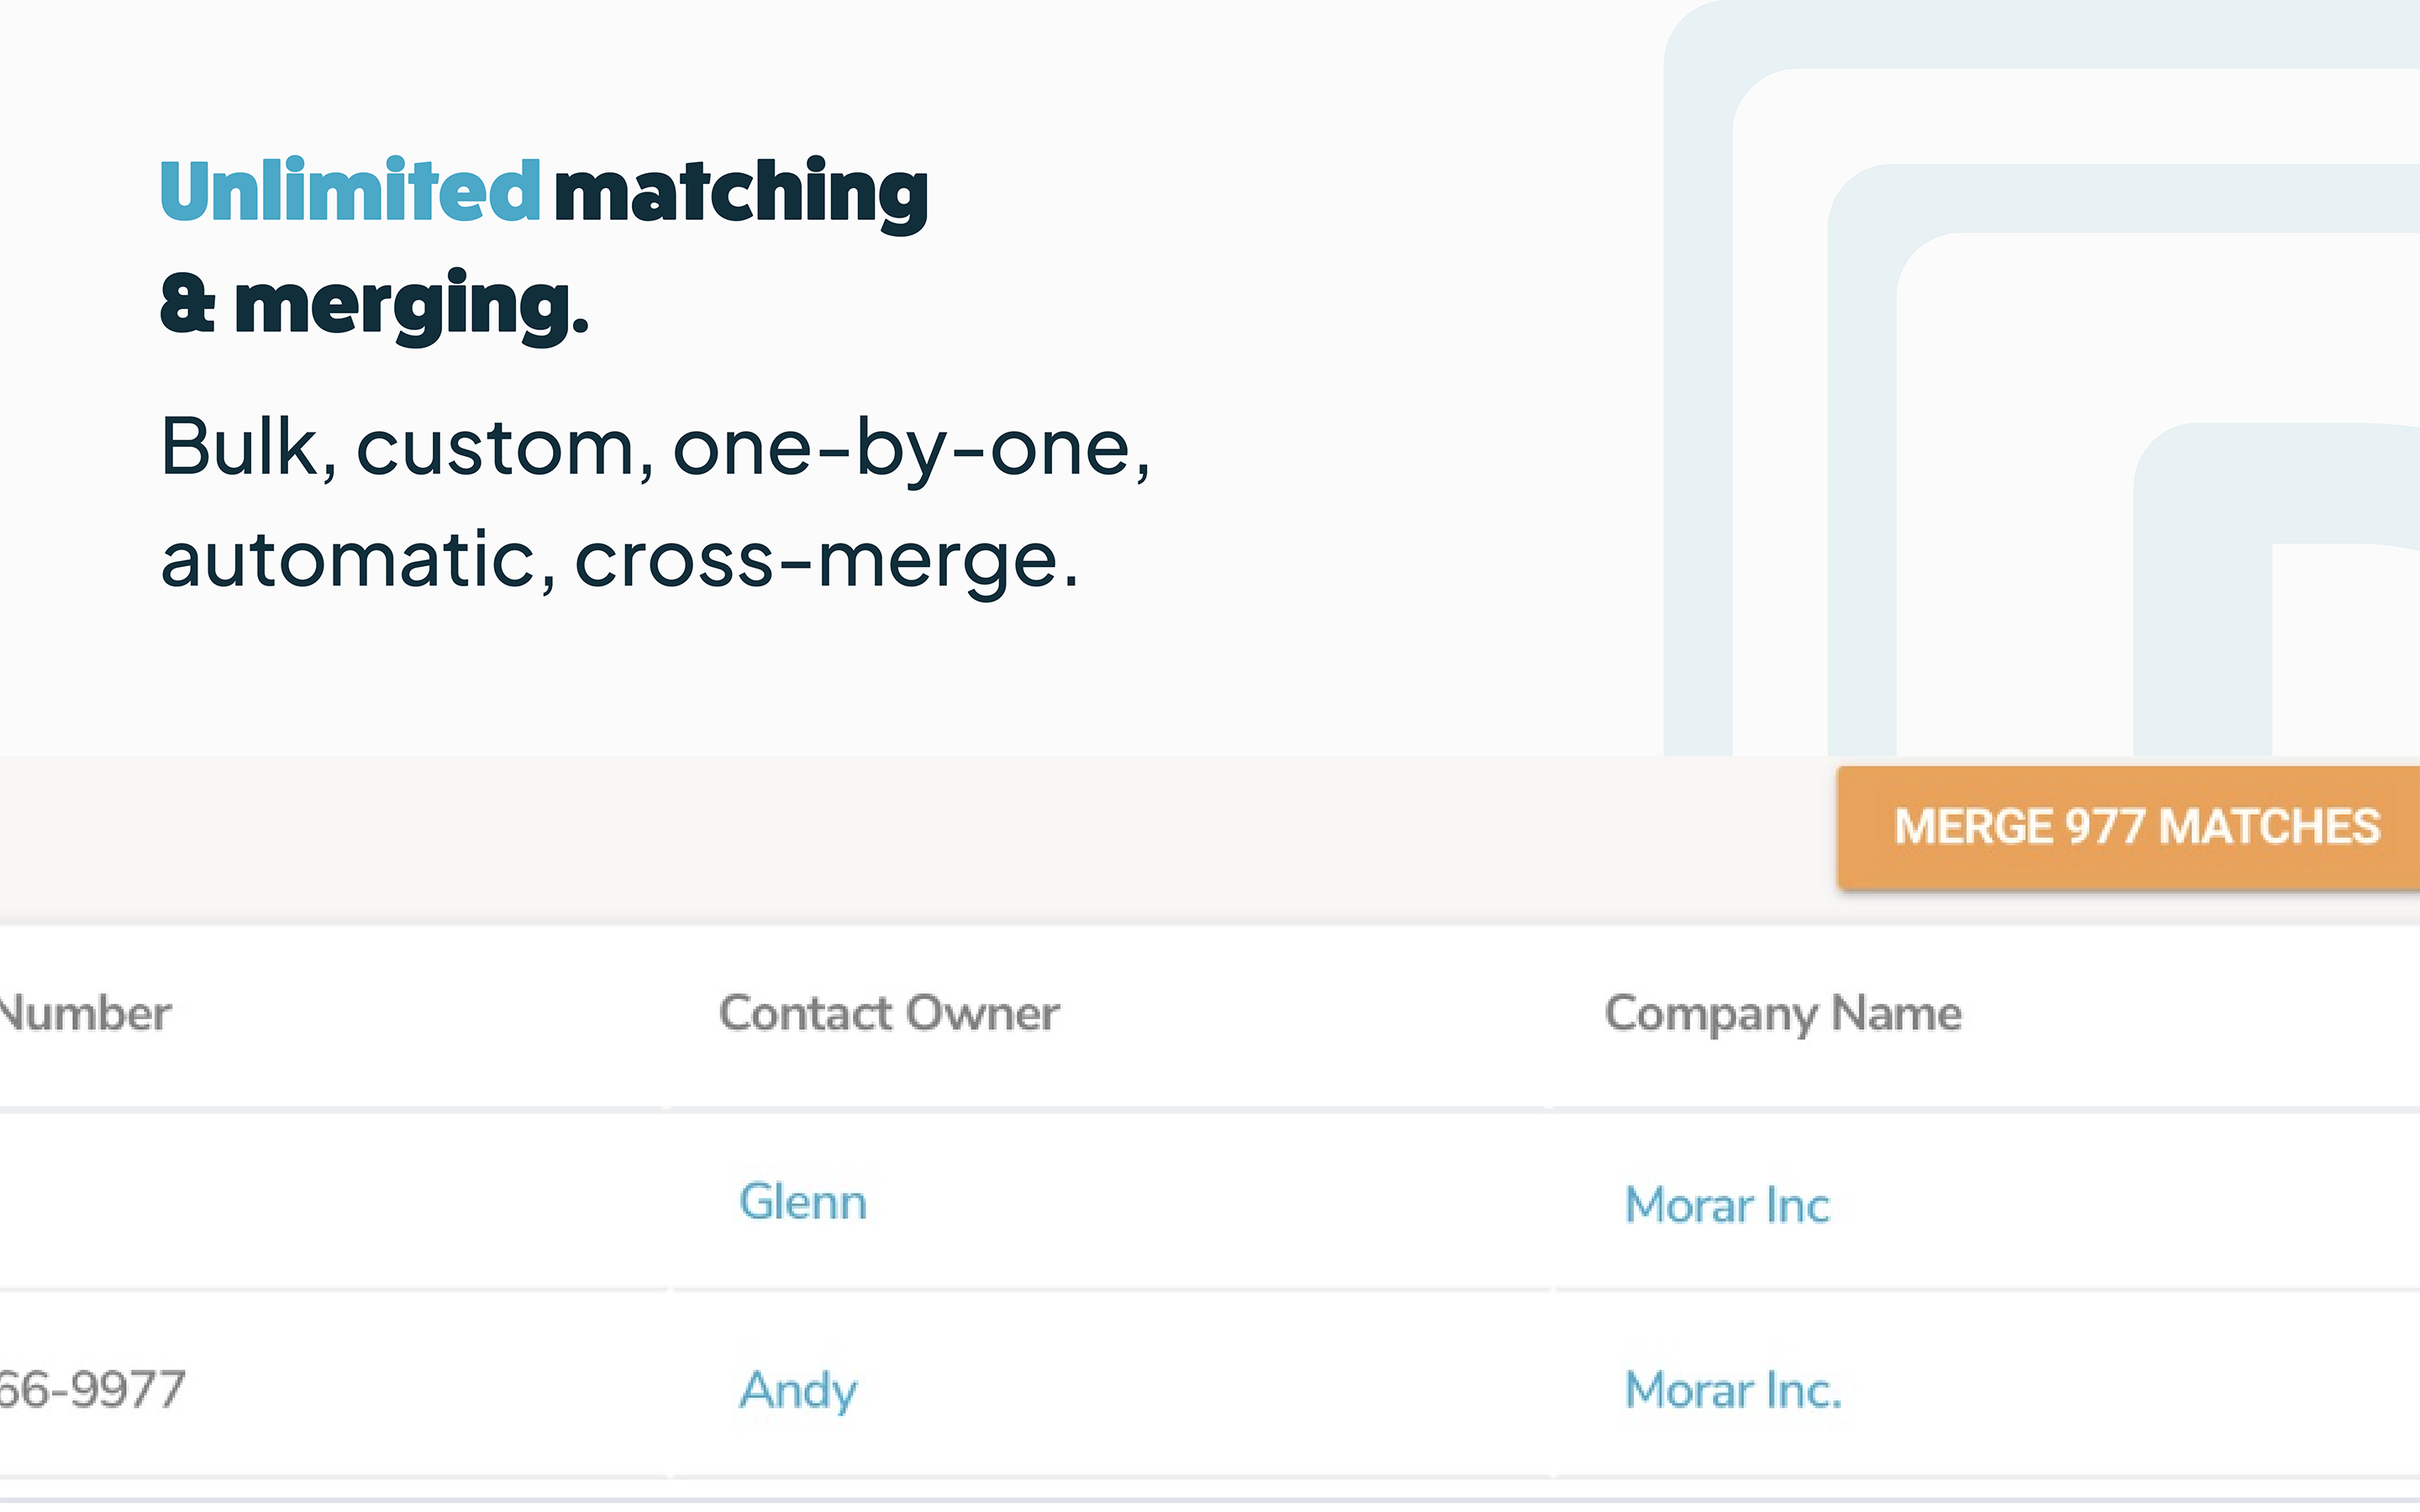Open contact owner Andy

click(x=798, y=1390)
